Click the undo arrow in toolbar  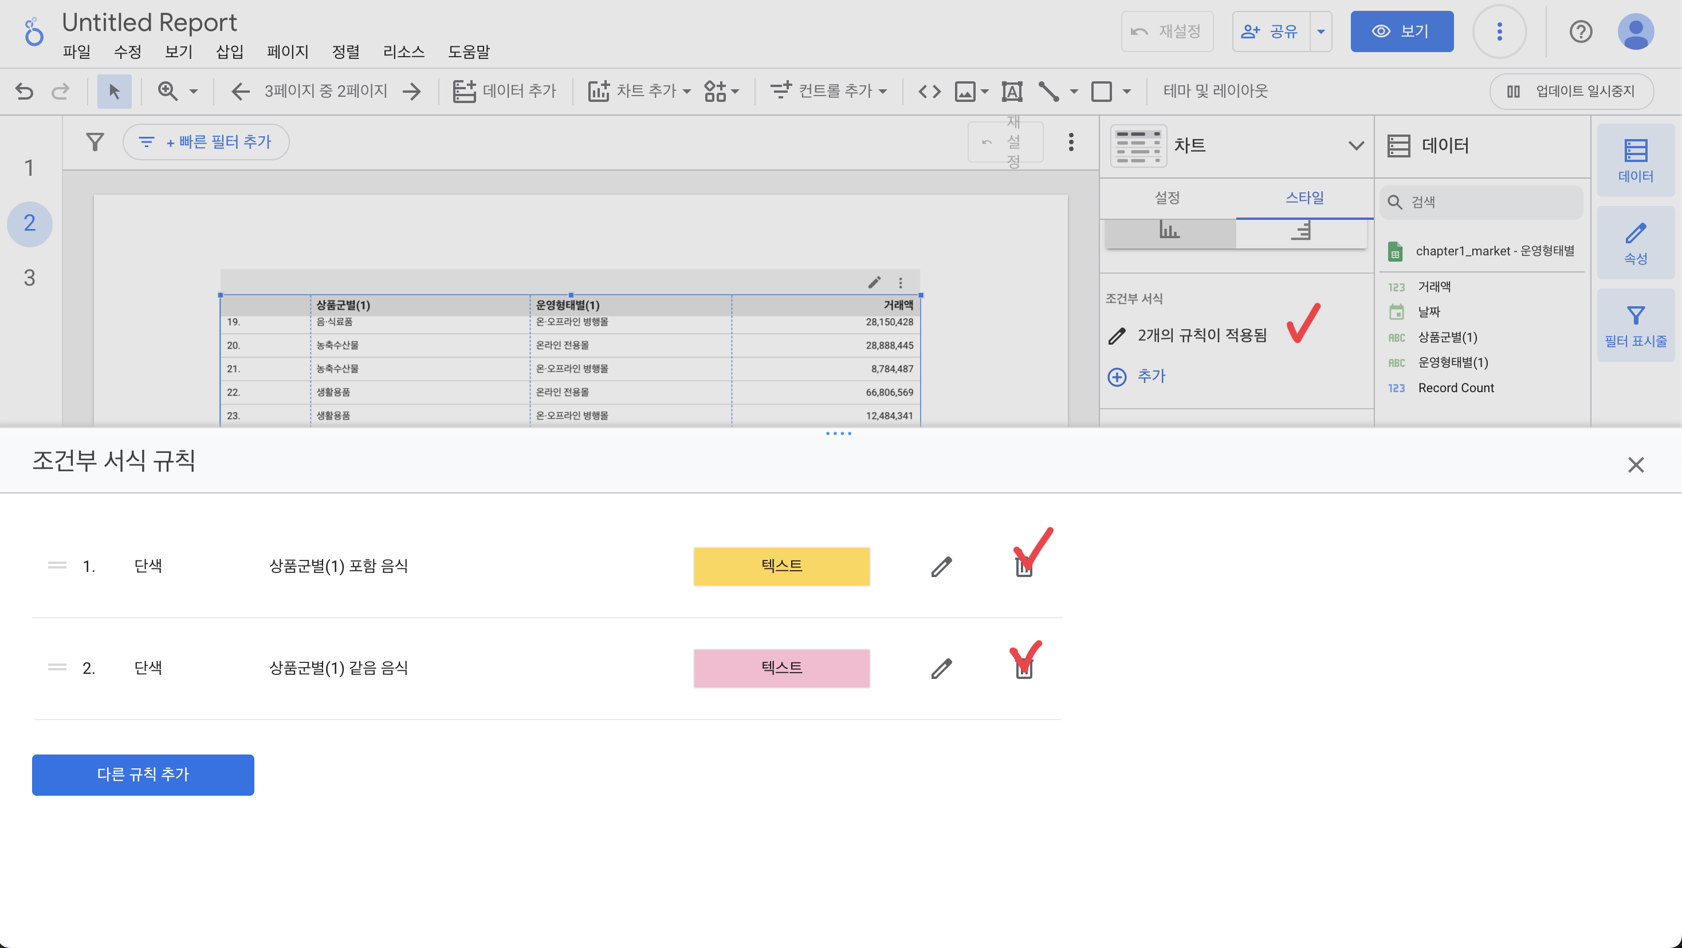(24, 90)
